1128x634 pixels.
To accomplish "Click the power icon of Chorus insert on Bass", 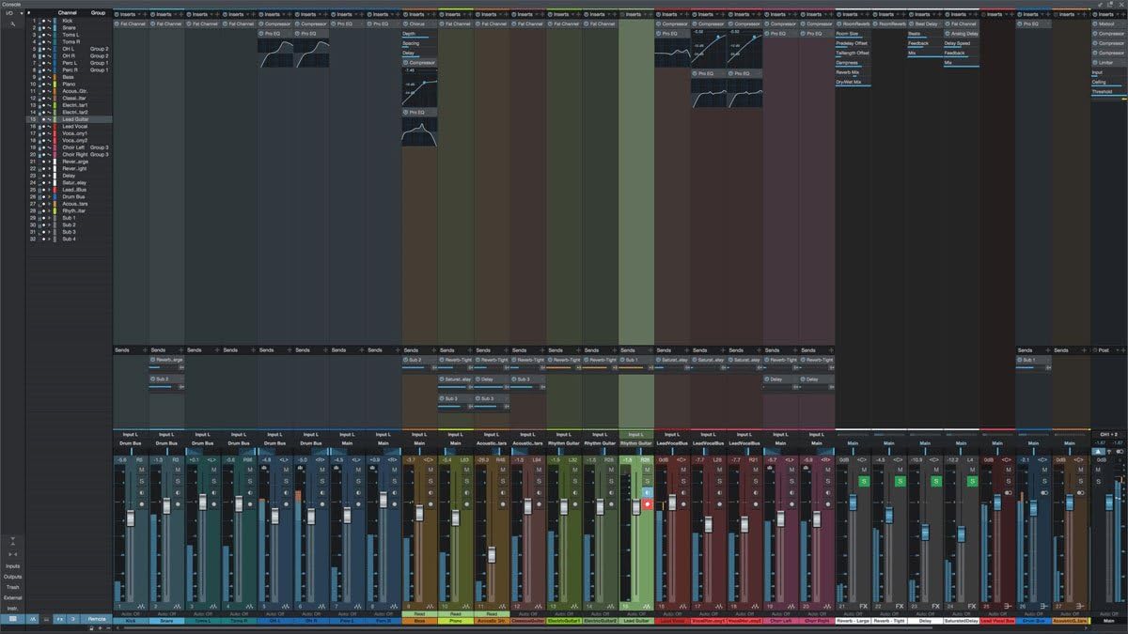I will [x=406, y=23].
